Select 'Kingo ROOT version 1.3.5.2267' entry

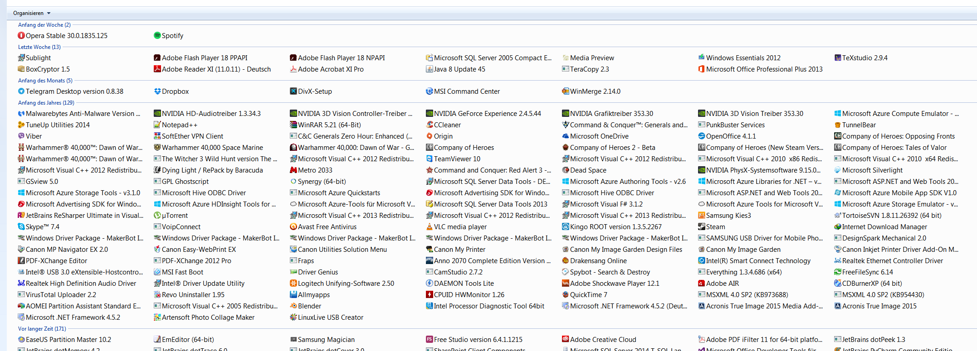pyautogui.click(x=612, y=226)
